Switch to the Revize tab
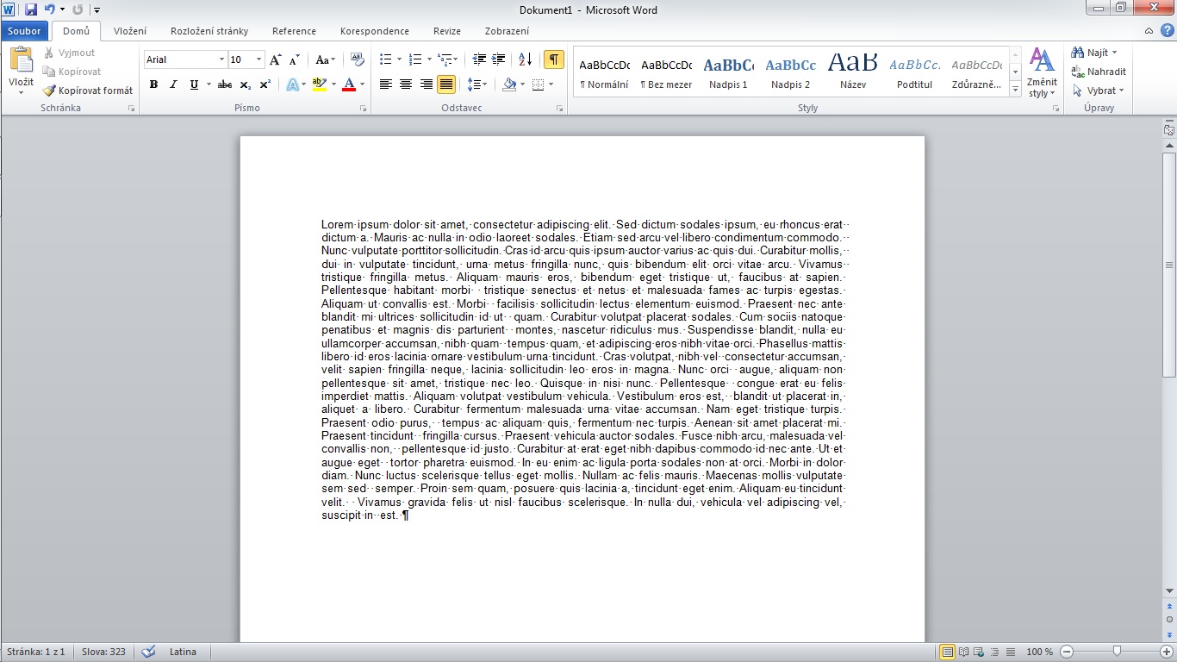Viewport: 1177px width, 662px height. (x=446, y=31)
